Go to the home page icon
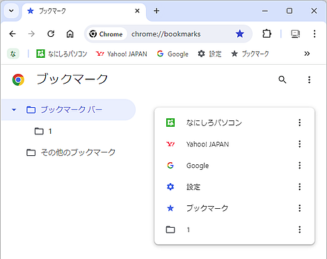327x259 pixels. 70,34
